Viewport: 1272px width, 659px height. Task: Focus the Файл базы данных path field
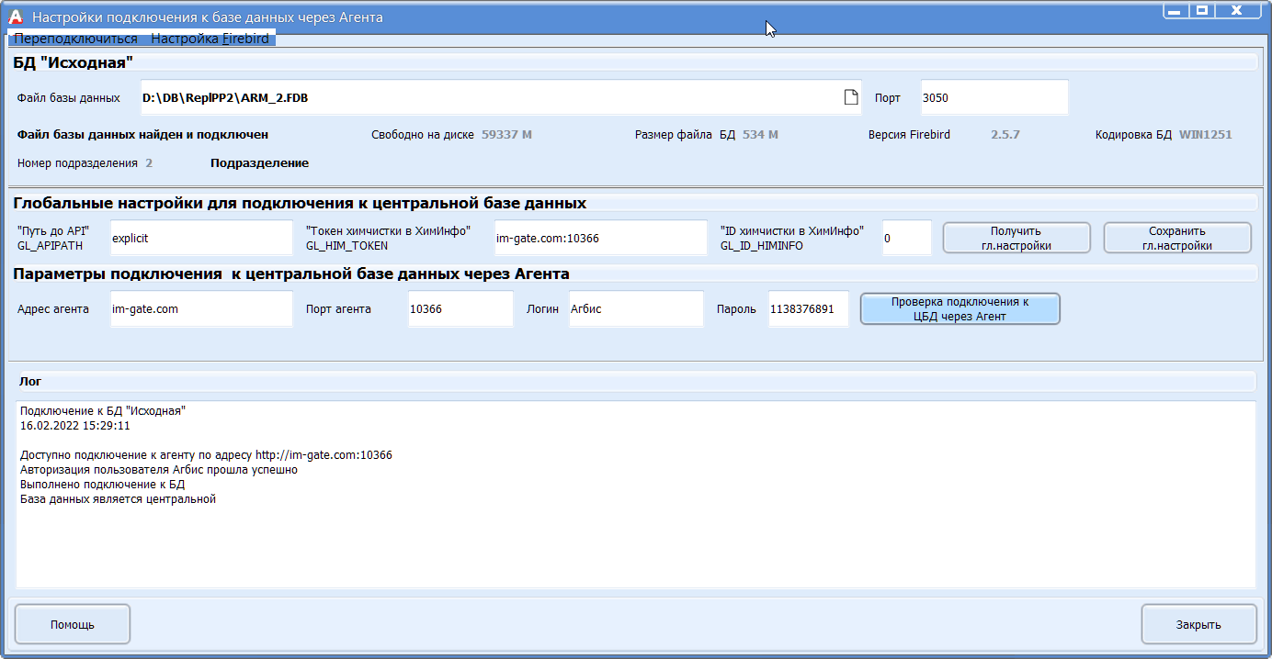coord(501,97)
